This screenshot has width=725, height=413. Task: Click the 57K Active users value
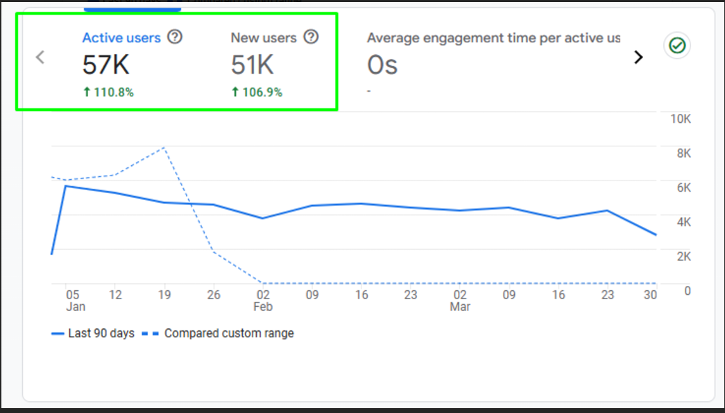click(x=105, y=65)
